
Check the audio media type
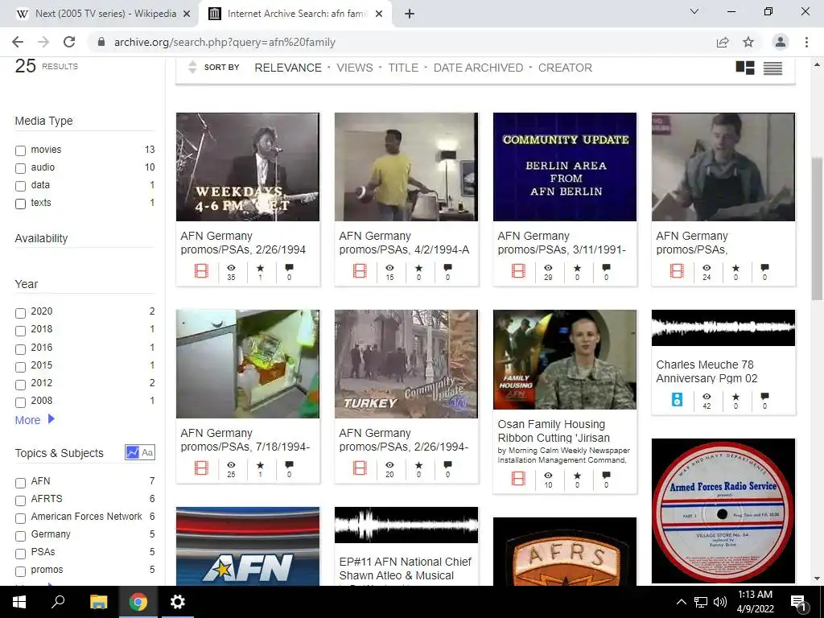click(20, 169)
